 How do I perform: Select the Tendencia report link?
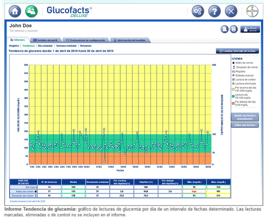coord(28,46)
